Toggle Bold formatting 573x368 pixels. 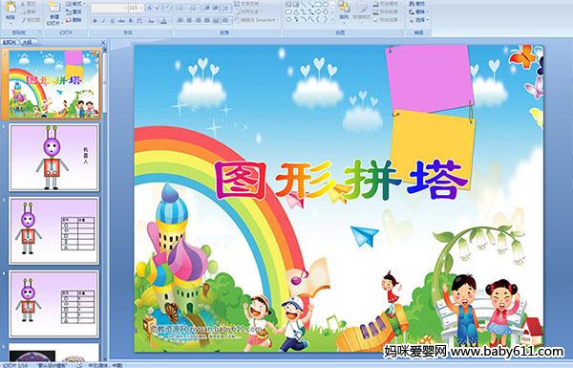tap(95, 21)
